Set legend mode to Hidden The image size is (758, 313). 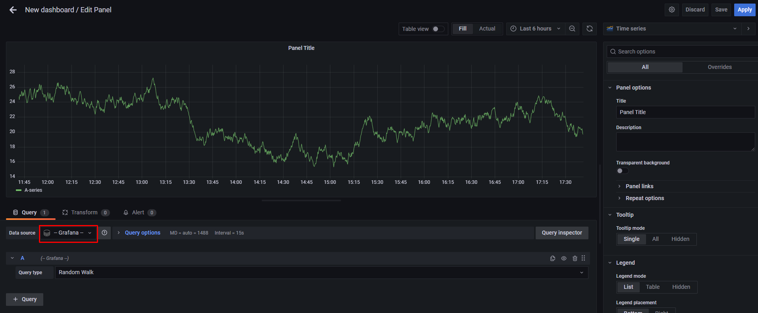tap(681, 287)
